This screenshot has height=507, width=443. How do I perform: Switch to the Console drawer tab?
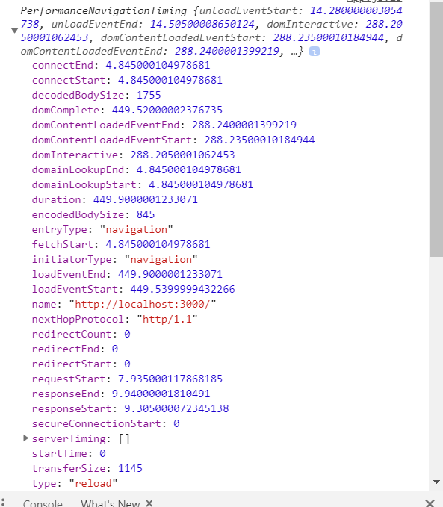coord(43,503)
